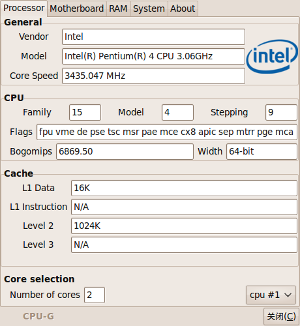Click the 关闭(C) close button
The height and width of the screenshot is (326, 300).
click(281, 316)
